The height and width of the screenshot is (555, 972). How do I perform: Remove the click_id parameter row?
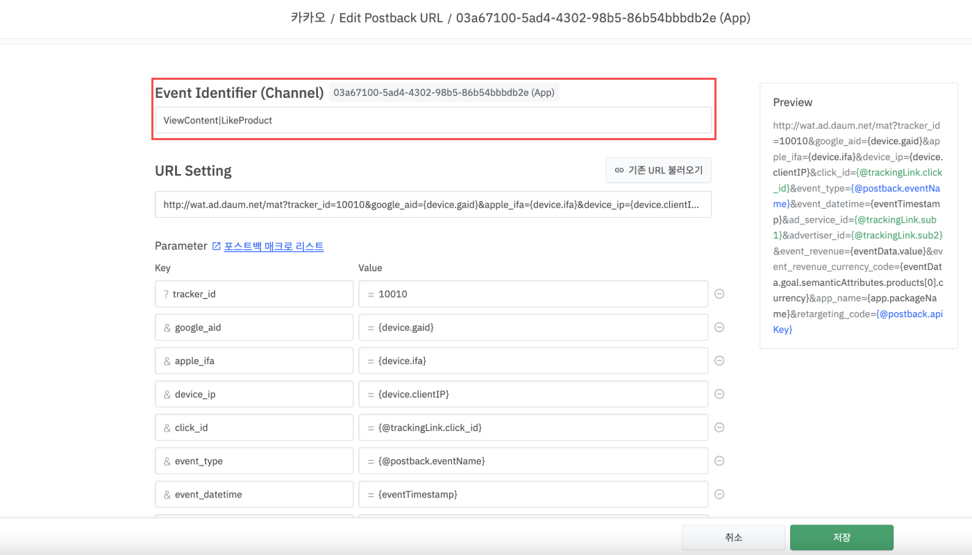pos(719,427)
